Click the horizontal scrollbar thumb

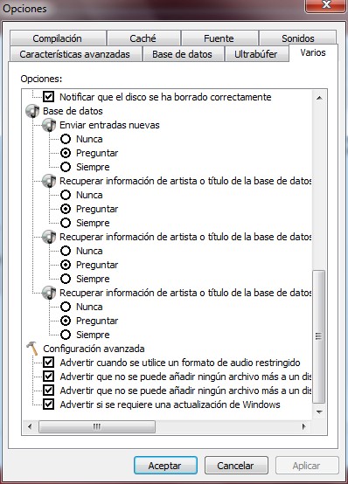(x=97, y=427)
